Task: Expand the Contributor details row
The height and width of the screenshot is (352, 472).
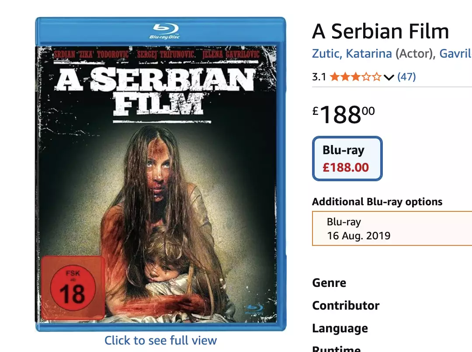Action: (x=345, y=306)
